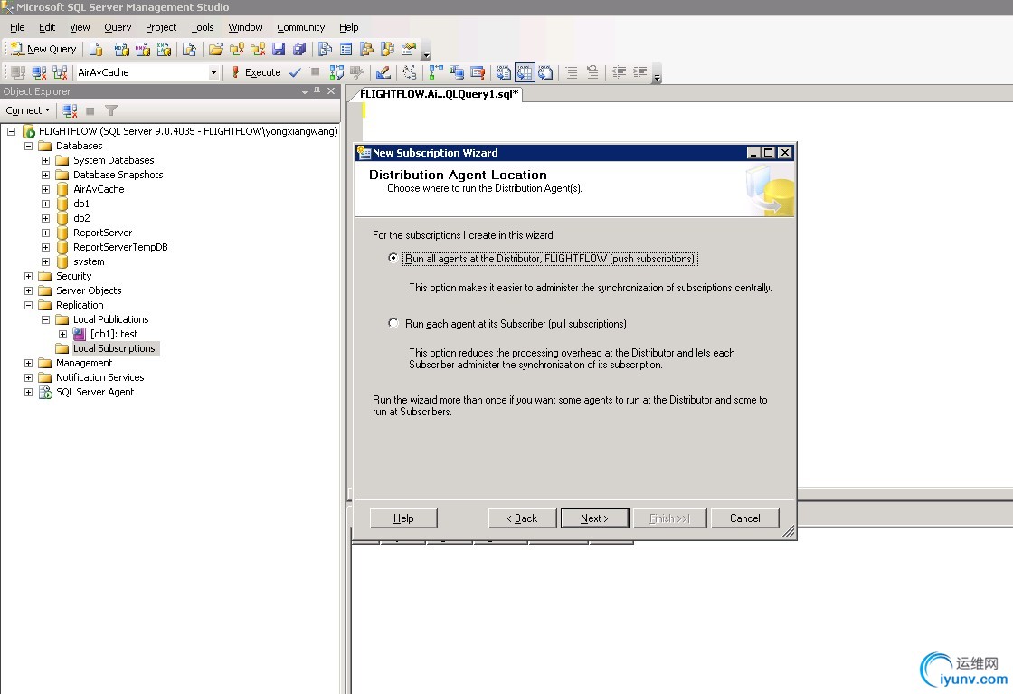Viewport: 1013px width, 694px height.
Task: Open the Project menu
Action: point(161,27)
